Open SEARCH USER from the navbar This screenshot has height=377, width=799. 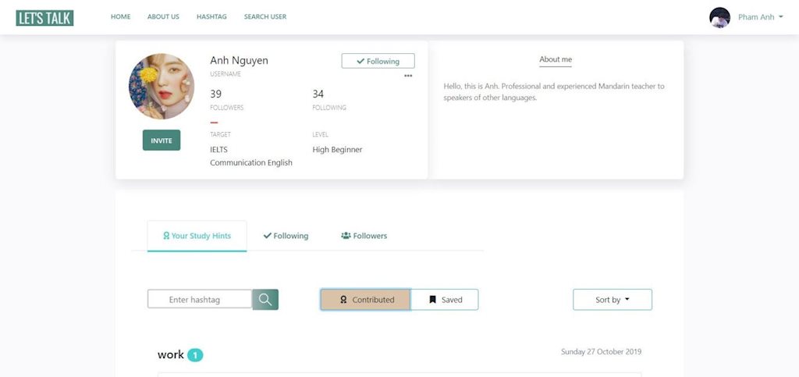[x=265, y=16]
